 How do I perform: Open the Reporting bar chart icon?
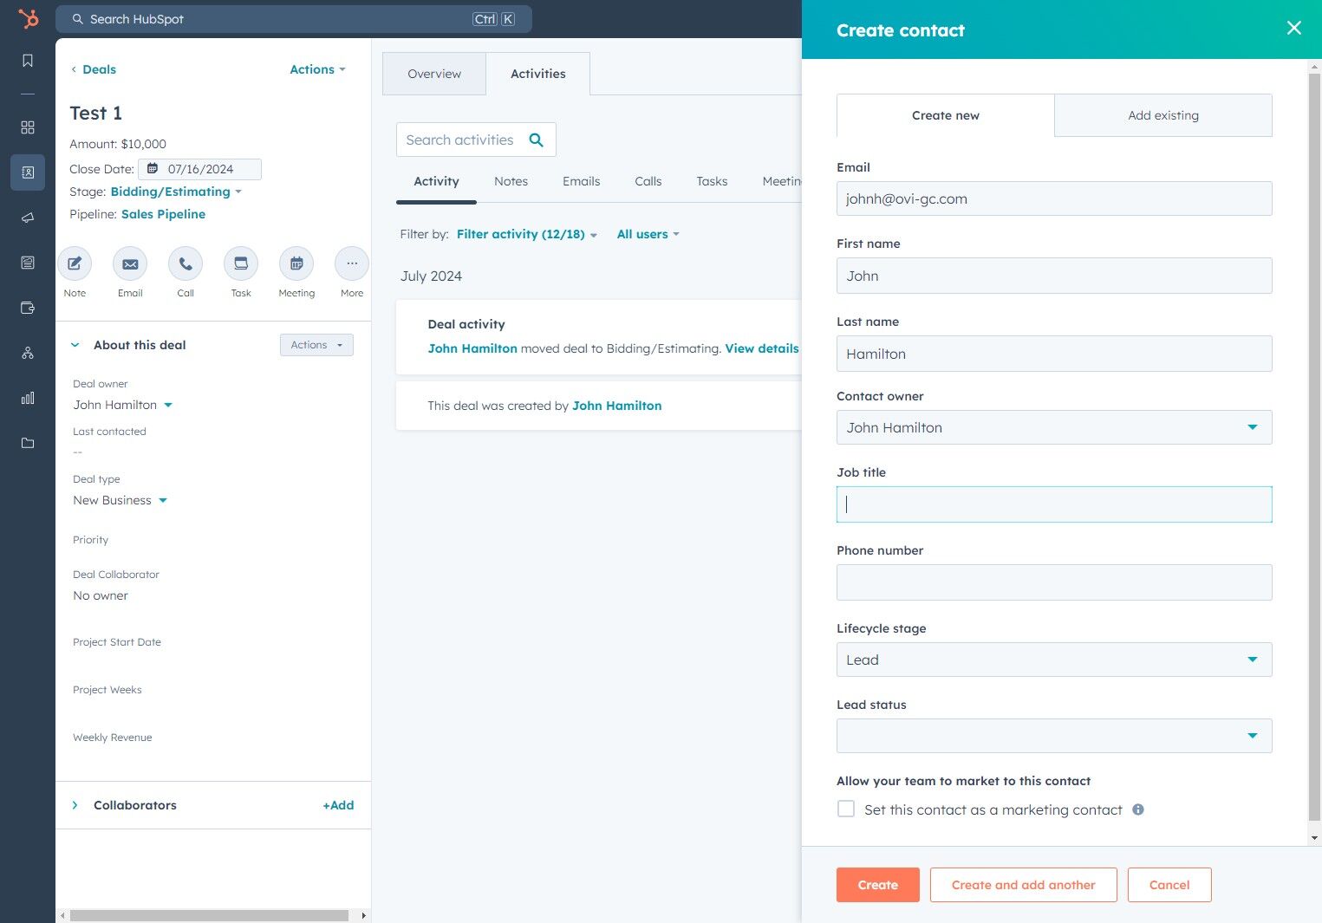coord(28,398)
